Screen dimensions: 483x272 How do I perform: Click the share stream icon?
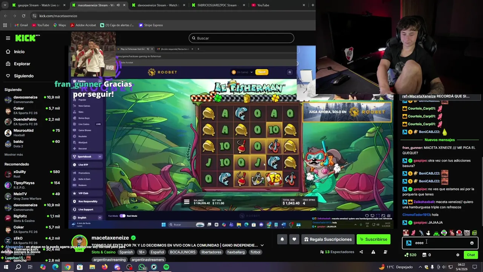[x=361, y=252]
